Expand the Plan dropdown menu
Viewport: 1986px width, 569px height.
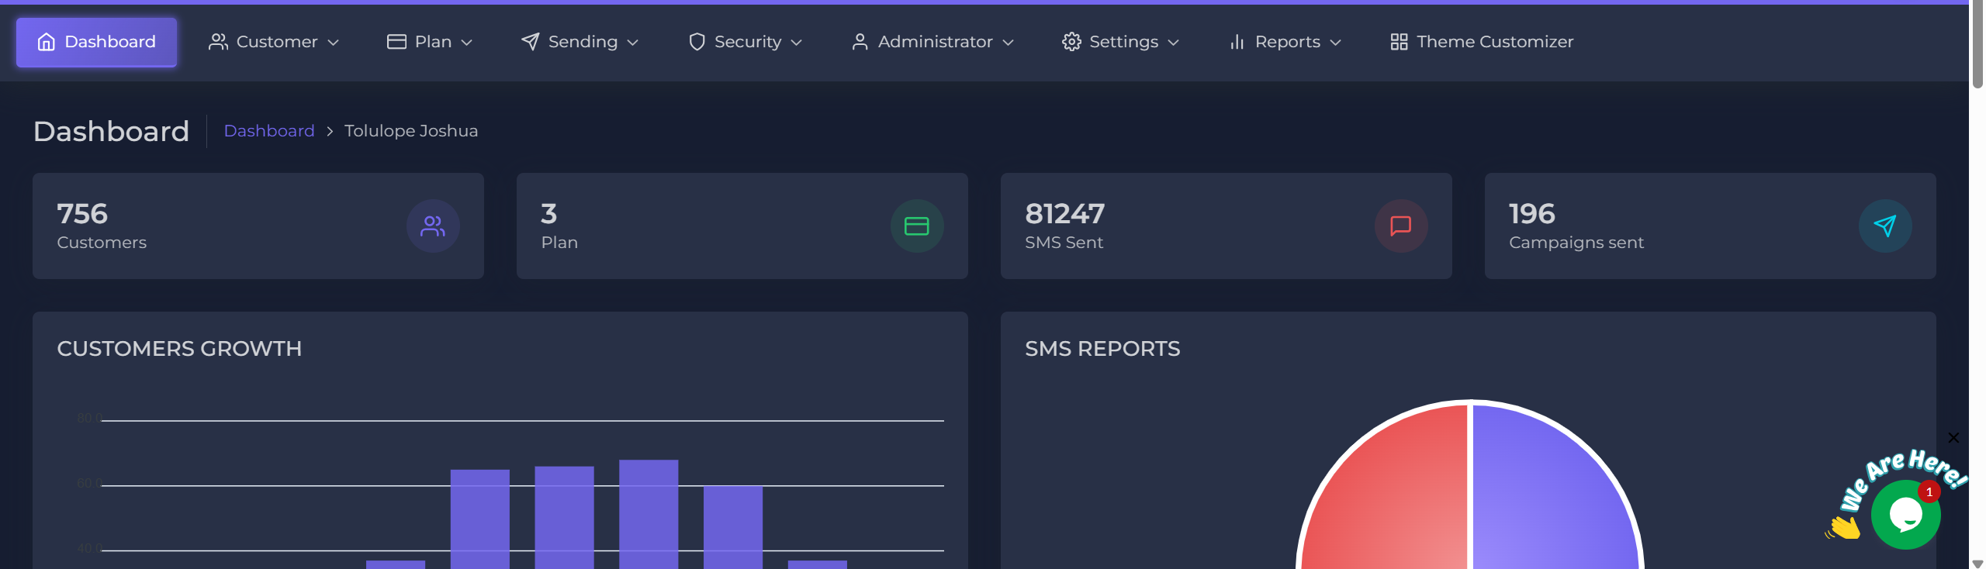click(x=430, y=42)
